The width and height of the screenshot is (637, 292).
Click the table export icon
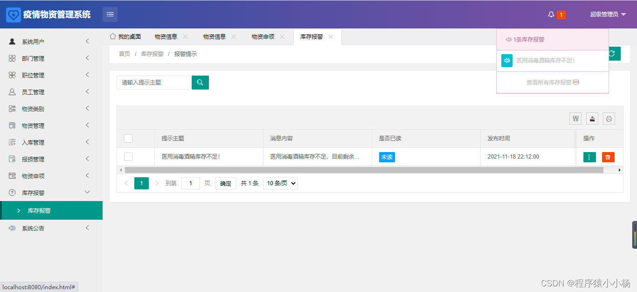click(x=592, y=118)
